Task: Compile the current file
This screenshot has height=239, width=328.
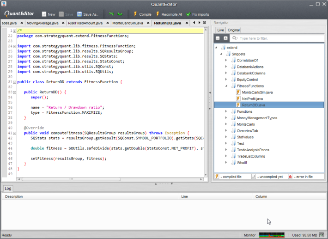Action: pyautogui.click(x=142, y=14)
